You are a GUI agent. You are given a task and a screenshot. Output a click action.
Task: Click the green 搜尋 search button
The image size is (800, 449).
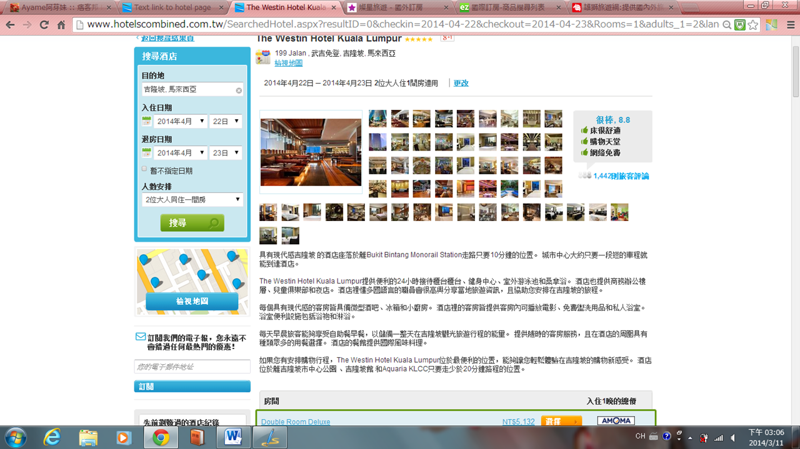192,223
